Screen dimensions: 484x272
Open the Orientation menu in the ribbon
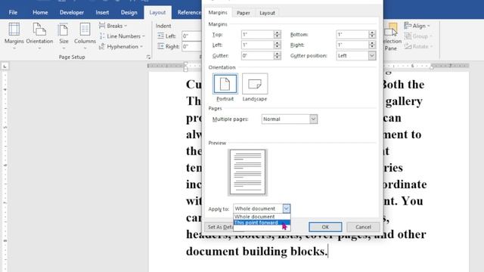[39, 36]
